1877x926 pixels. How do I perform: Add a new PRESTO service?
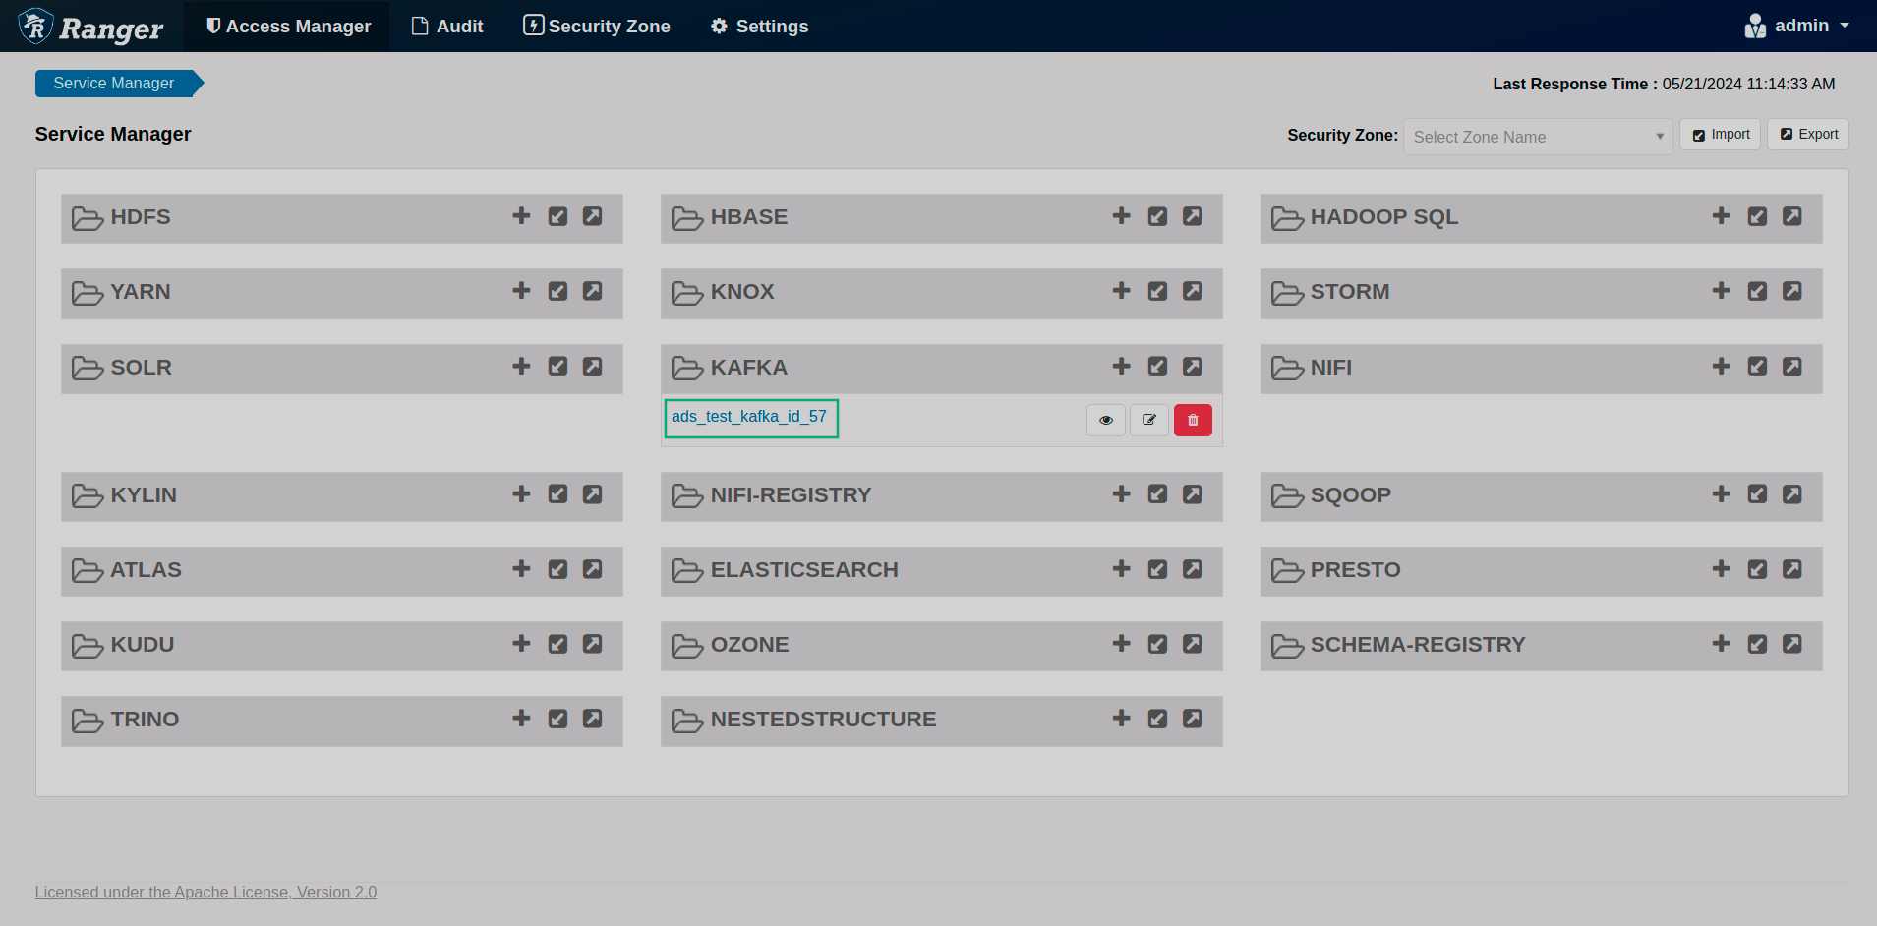coord(1721,569)
